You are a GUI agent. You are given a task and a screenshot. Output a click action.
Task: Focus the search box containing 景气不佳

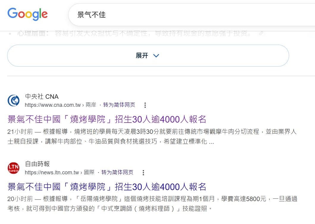tap(192, 15)
